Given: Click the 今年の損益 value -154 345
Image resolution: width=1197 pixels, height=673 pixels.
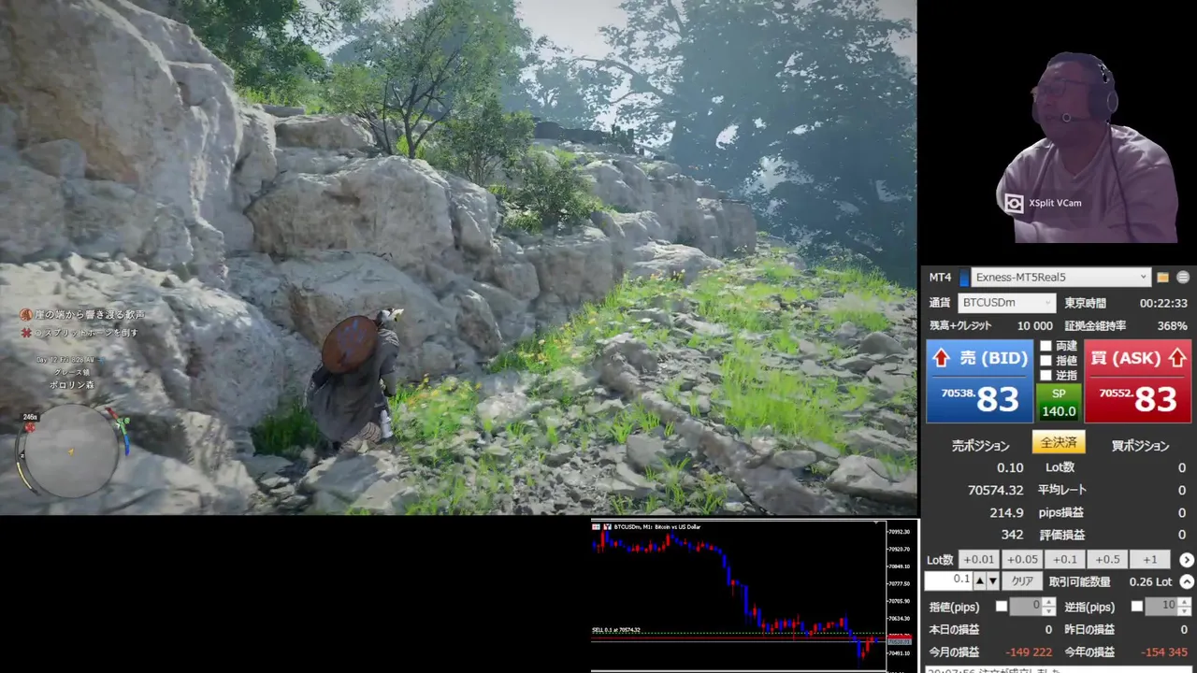Looking at the screenshot, I should click(1164, 652).
